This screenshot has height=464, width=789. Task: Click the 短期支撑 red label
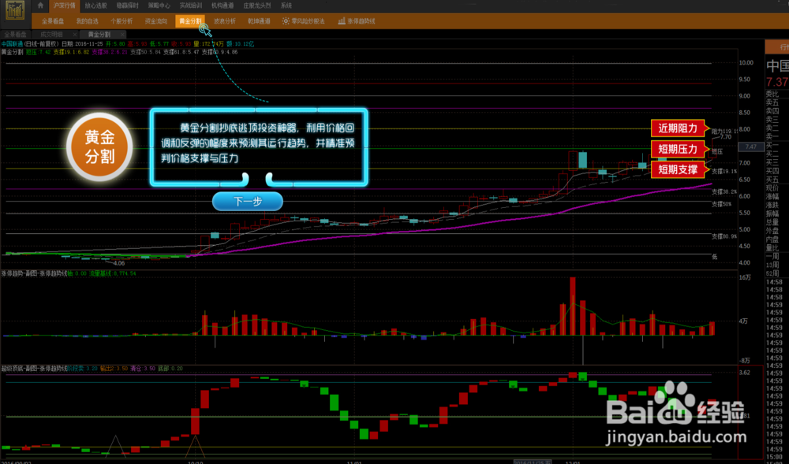pyautogui.click(x=680, y=169)
